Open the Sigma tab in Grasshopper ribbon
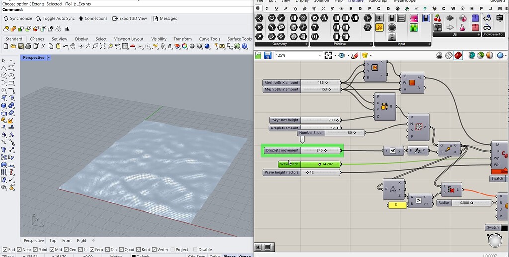 pos(267,9)
